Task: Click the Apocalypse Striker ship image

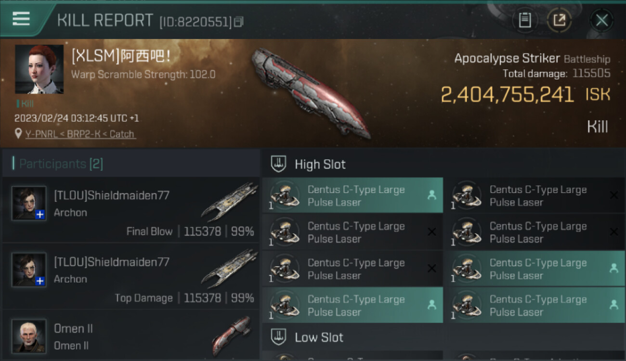Action: [311, 92]
